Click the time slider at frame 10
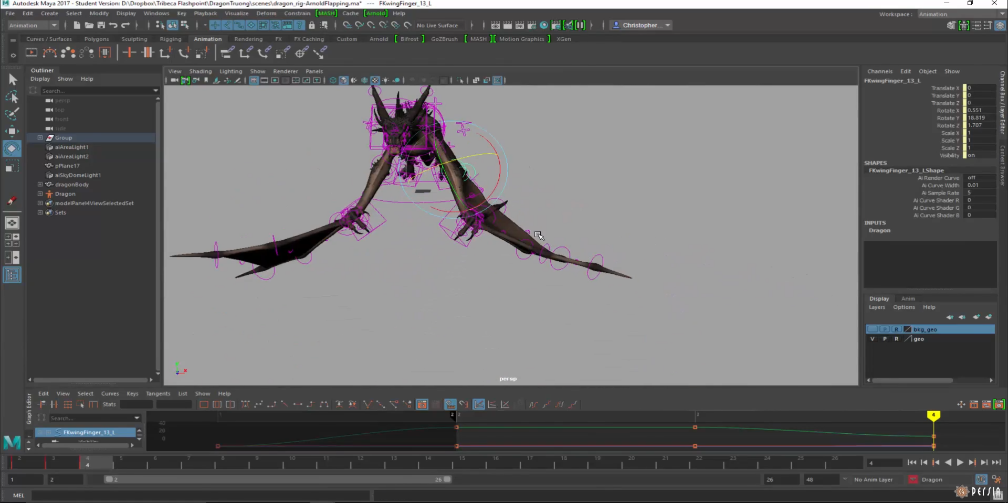Image resolution: width=1008 pixels, height=503 pixels. (292, 463)
